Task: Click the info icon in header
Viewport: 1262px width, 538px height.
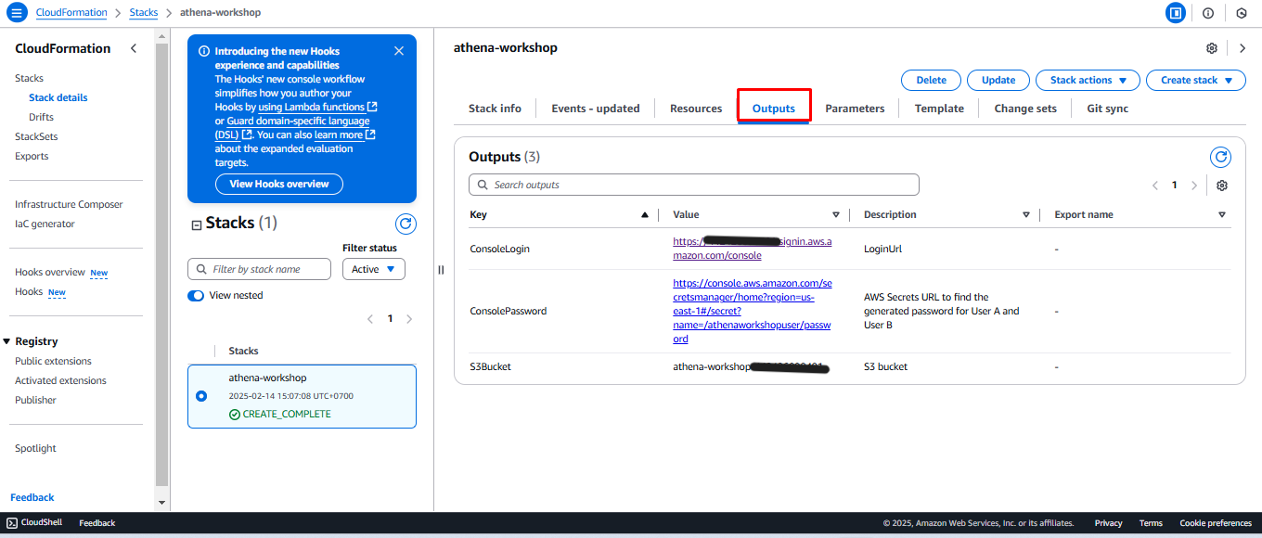Action: click(x=1208, y=13)
